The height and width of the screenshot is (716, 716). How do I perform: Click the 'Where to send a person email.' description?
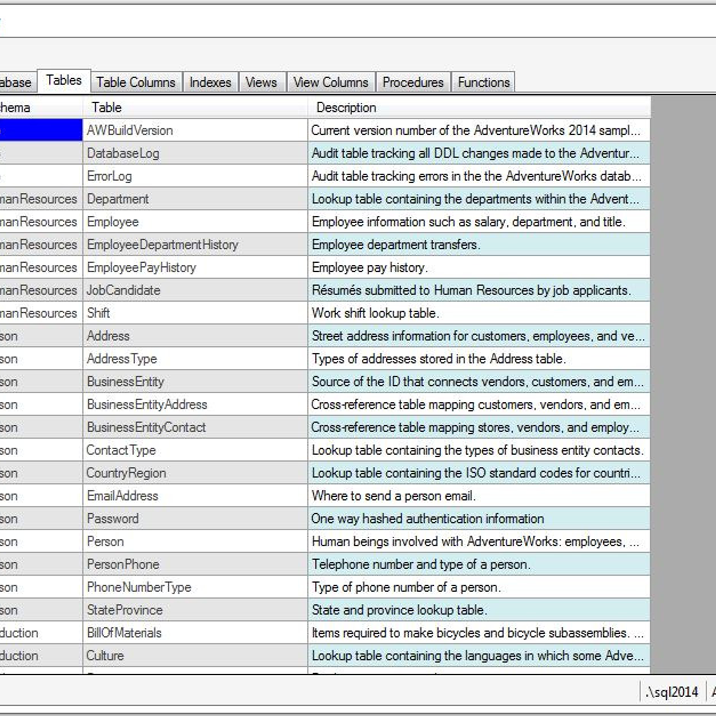479,495
